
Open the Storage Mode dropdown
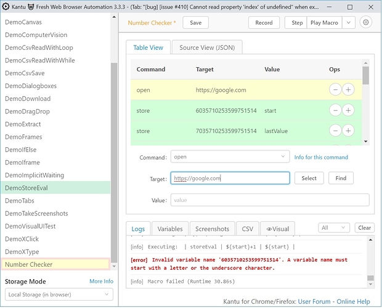click(59, 294)
